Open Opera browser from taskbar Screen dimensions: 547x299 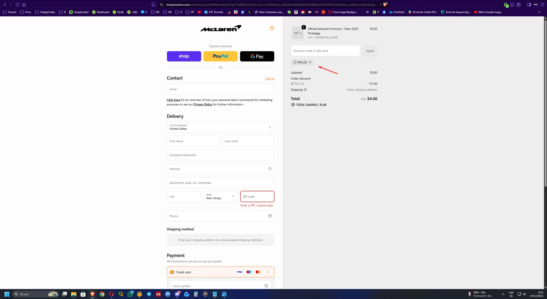click(111, 294)
